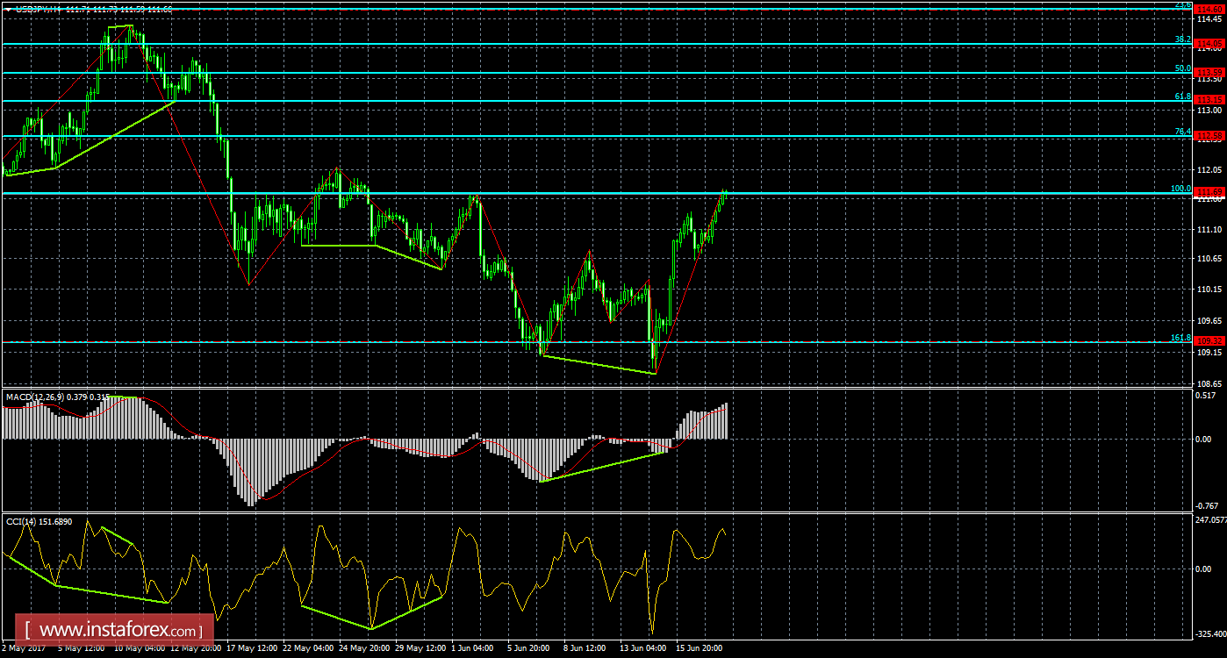Image resolution: width=1227 pixels, height=658 pixels.
Task: Select the red 114.60 price tag
Action: 1211,9
